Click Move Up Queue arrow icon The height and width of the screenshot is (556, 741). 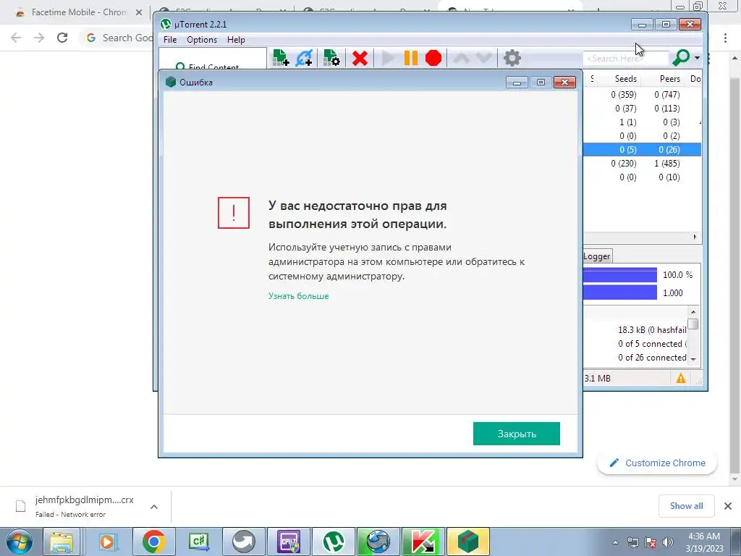pyautogui.click(x=462, y=58)
